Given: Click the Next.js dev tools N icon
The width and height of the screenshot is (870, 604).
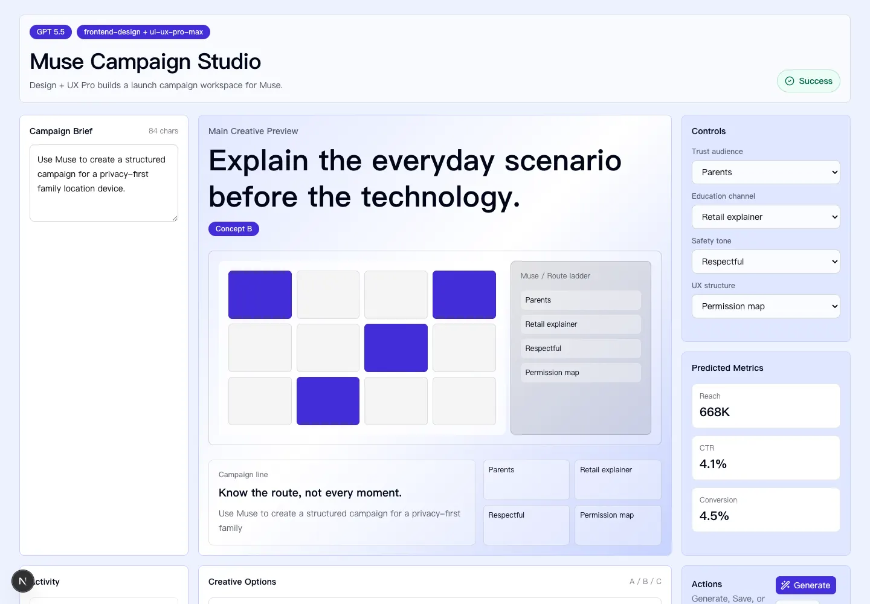Looking at the screenshot, I should 23,582.
